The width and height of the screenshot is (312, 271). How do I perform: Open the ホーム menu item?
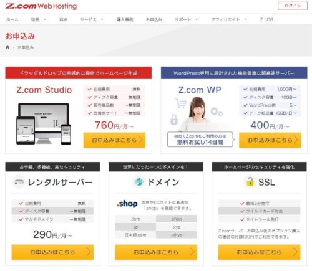click(12, 19)
